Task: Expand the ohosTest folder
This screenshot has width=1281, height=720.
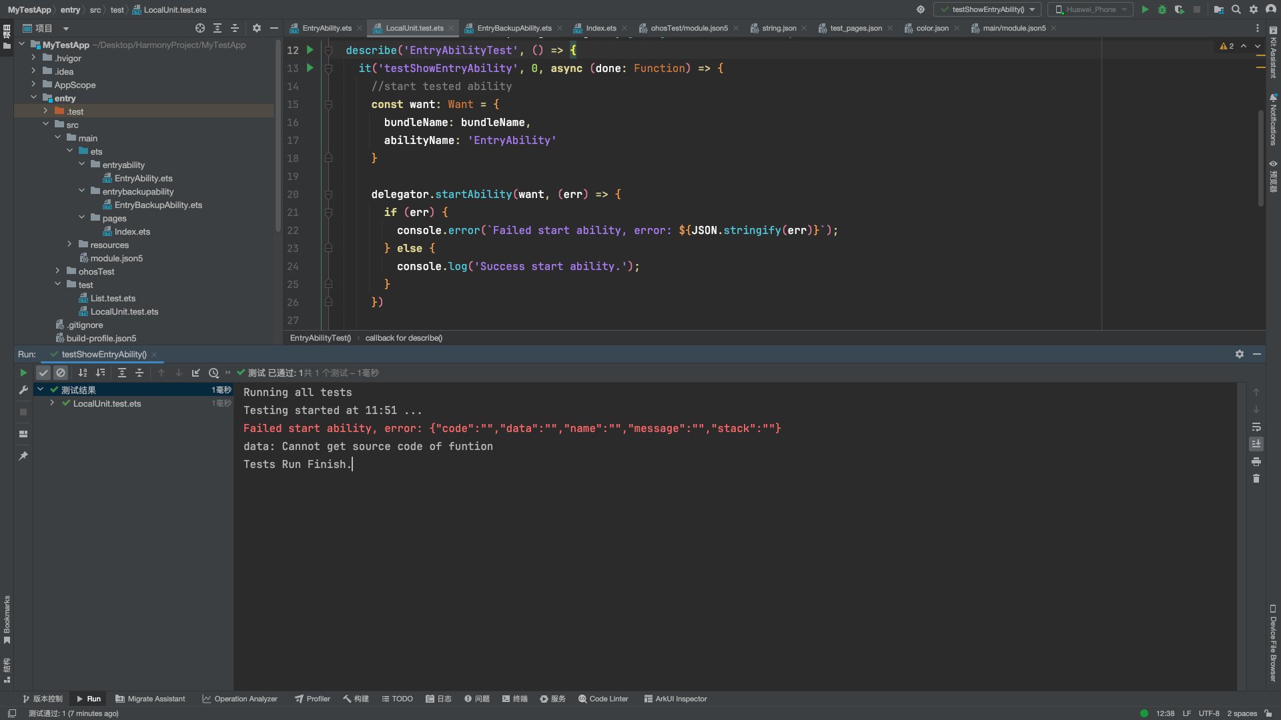Action: click(57, 271)
